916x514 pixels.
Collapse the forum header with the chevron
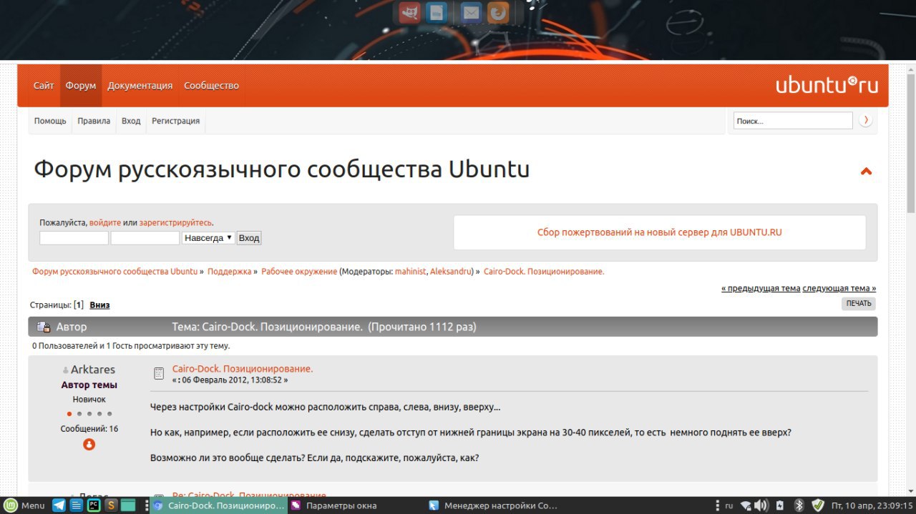(866, 172)
